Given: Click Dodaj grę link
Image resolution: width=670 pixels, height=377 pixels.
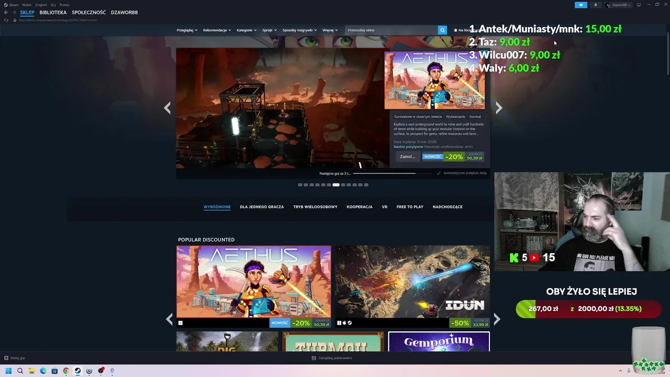Looking at the screenshot, I should (18, 358).
